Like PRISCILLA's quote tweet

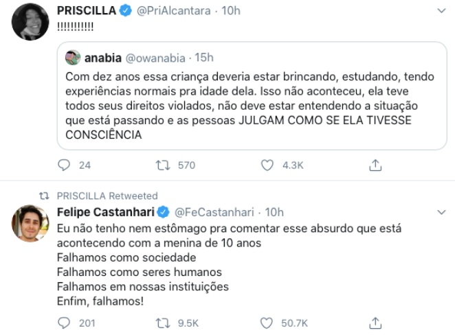268,165
